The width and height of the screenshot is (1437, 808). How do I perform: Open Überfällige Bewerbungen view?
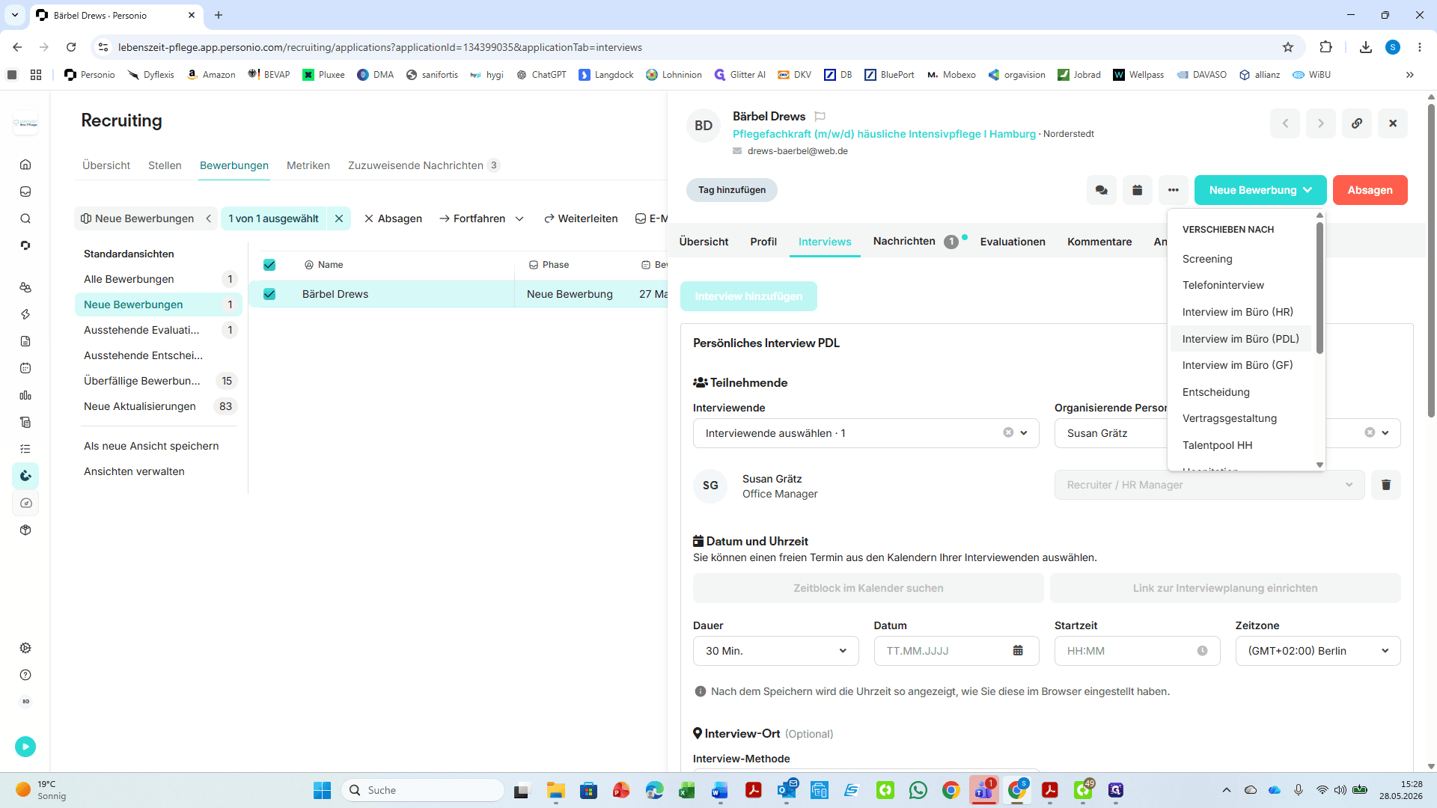tap(159, 381)
